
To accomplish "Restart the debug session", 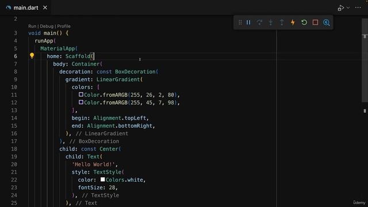I will [x=304, y=22].
